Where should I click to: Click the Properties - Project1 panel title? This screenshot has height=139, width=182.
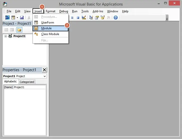click(19, 70)
